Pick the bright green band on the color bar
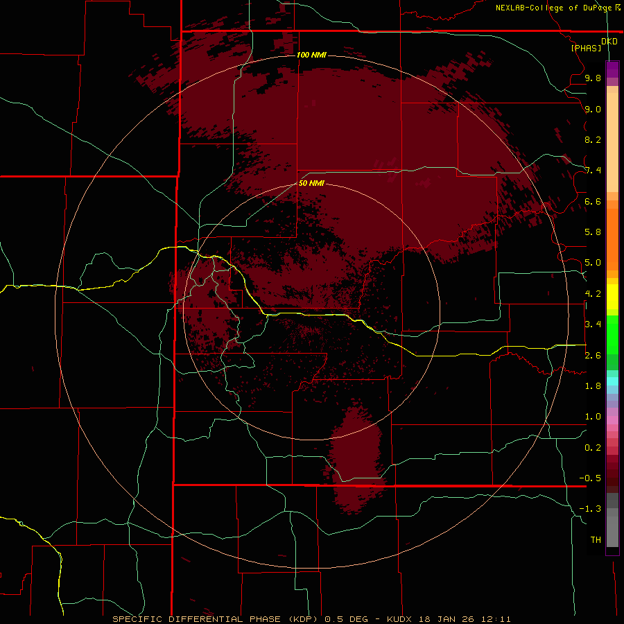 click(x=612, y=335)
